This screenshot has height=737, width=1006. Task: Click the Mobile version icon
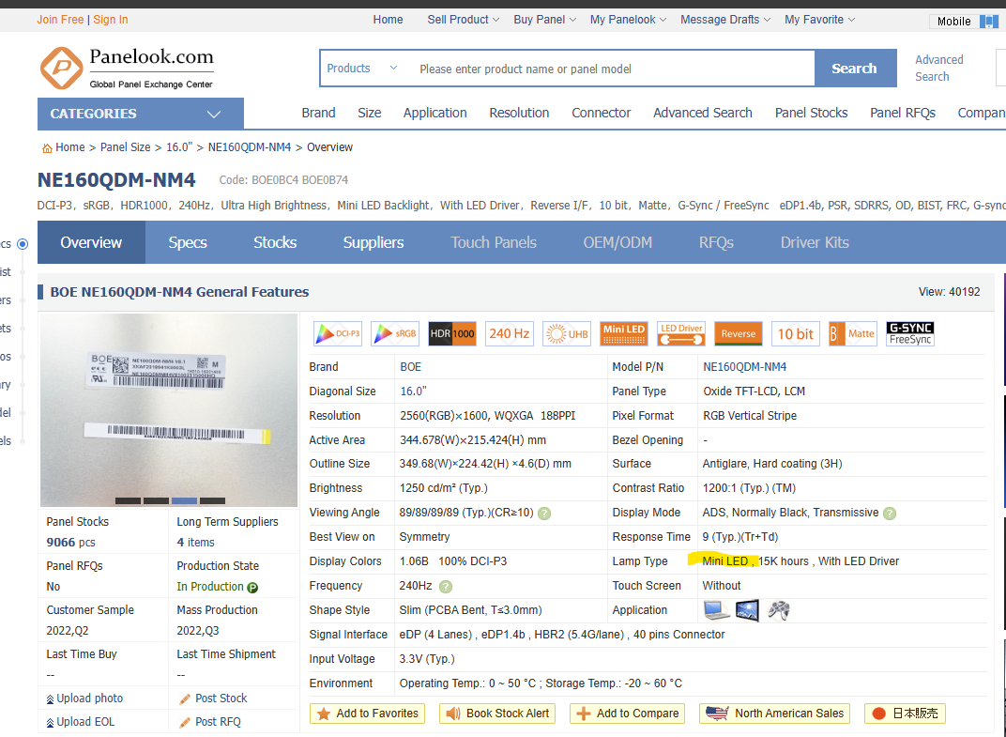(989, 22)
